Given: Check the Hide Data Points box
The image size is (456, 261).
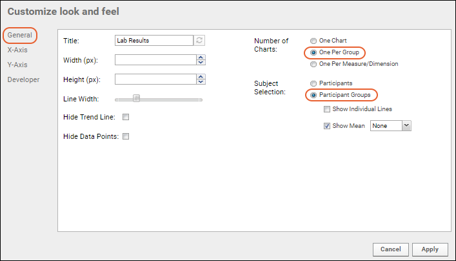Looking at the screenshot, I should (126, 136).
